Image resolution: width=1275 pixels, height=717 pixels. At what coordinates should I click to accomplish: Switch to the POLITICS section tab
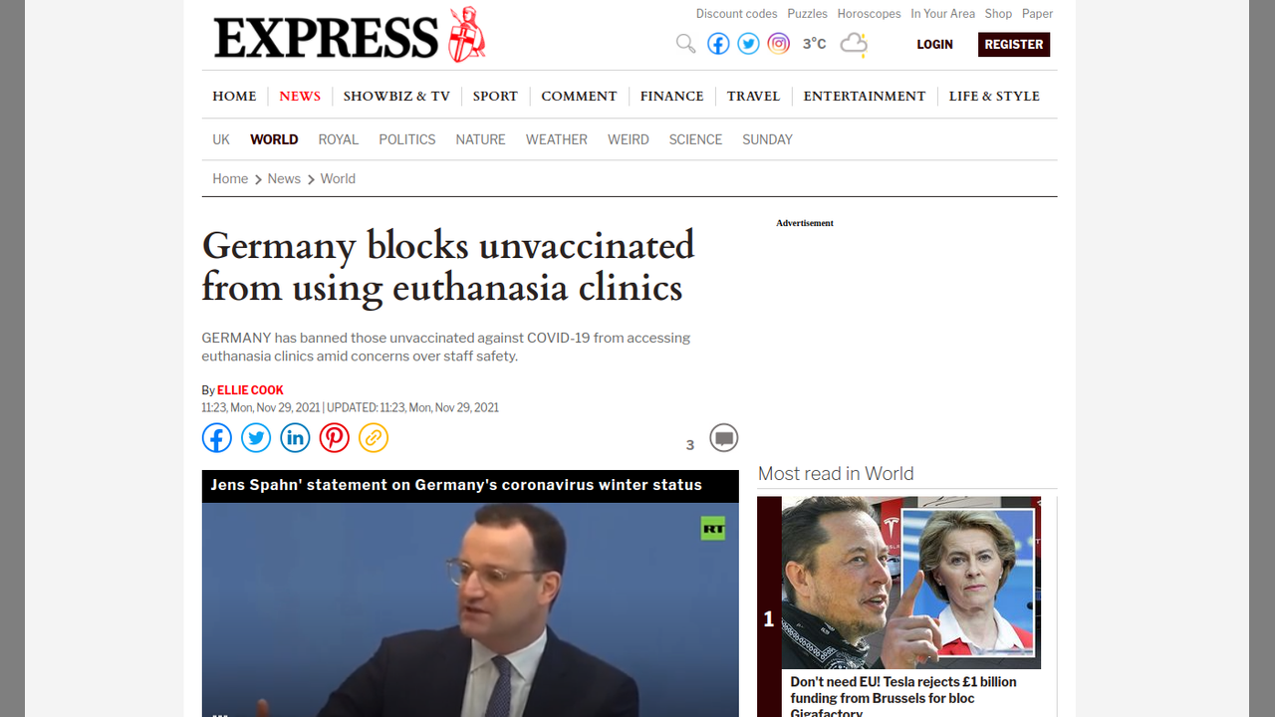tap(407, 139)
